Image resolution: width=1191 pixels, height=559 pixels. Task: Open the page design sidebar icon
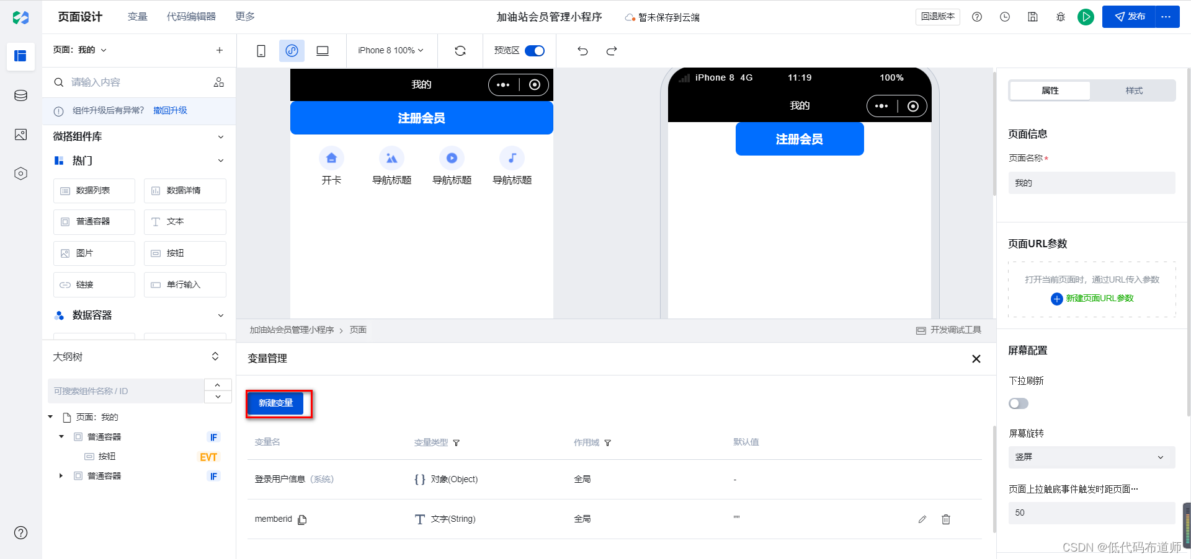pos(20,56)
